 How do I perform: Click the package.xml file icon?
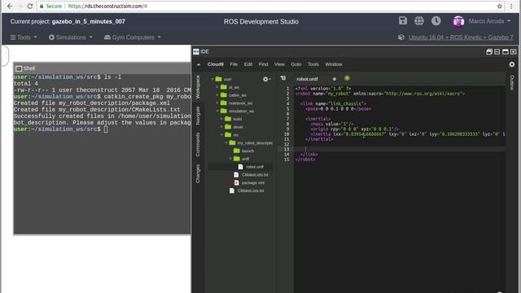(x=236, y=182)
